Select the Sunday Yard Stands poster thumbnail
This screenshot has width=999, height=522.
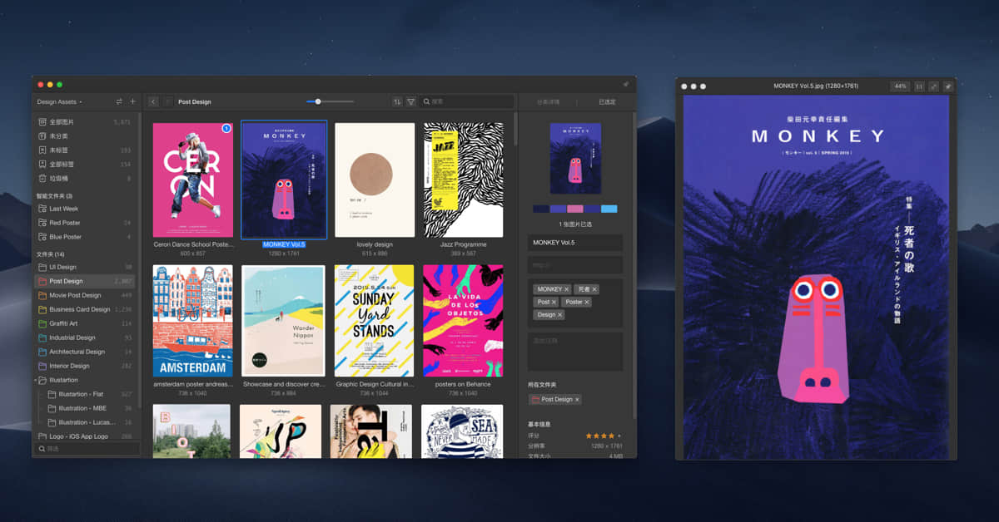pos(374,321)
